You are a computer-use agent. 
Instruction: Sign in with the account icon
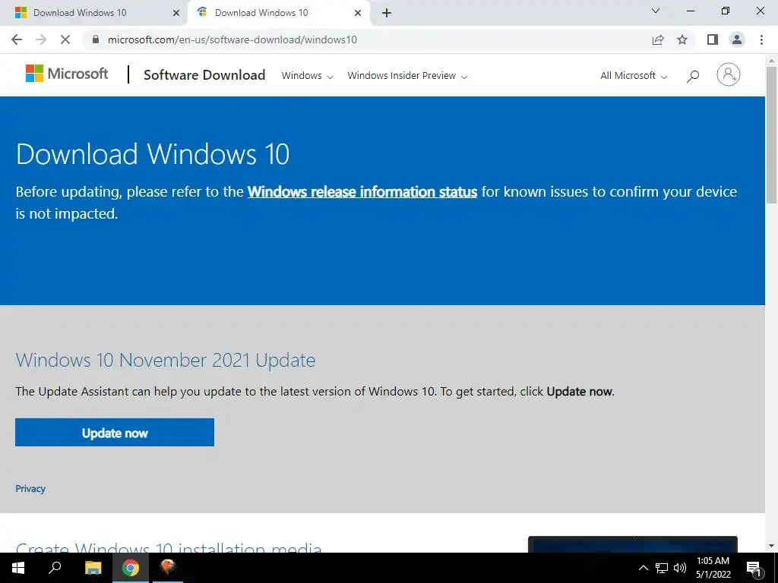click(x=729, y=74)
